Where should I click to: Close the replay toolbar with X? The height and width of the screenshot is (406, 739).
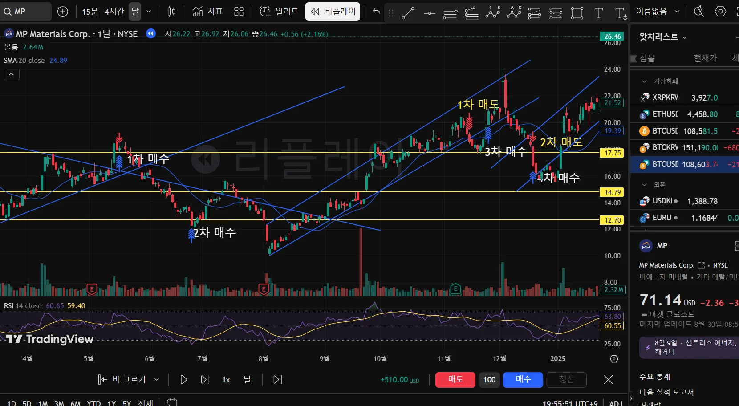point(608,380)
